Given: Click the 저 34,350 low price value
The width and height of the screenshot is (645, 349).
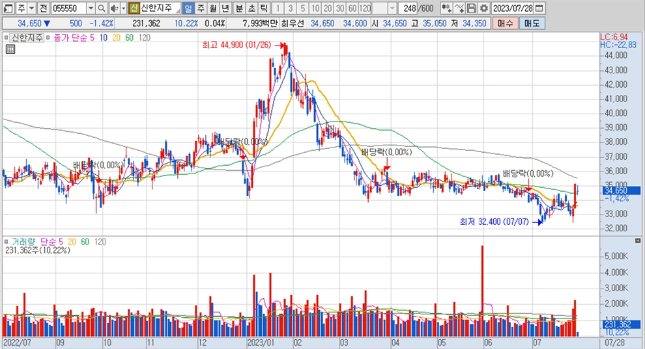Looking at the screenshot, I should tap(474, 23).
